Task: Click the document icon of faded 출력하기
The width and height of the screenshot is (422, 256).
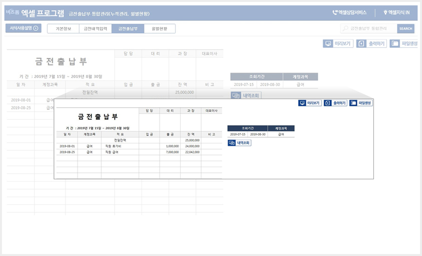Action: 361,44
